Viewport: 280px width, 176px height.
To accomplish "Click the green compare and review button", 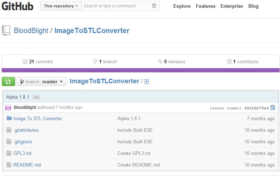I will click(x=8, y=82).
